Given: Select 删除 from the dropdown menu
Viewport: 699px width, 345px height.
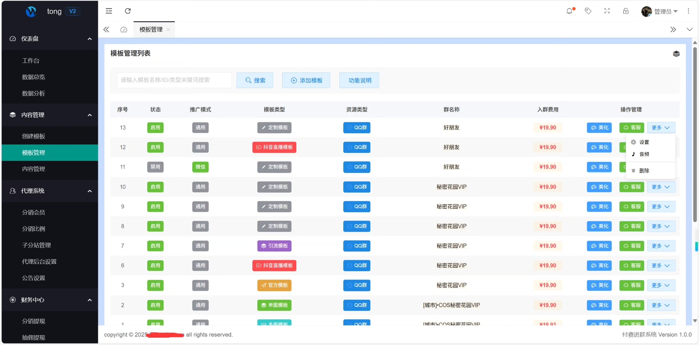Looking at the screenshot, I should pos(644,171).
